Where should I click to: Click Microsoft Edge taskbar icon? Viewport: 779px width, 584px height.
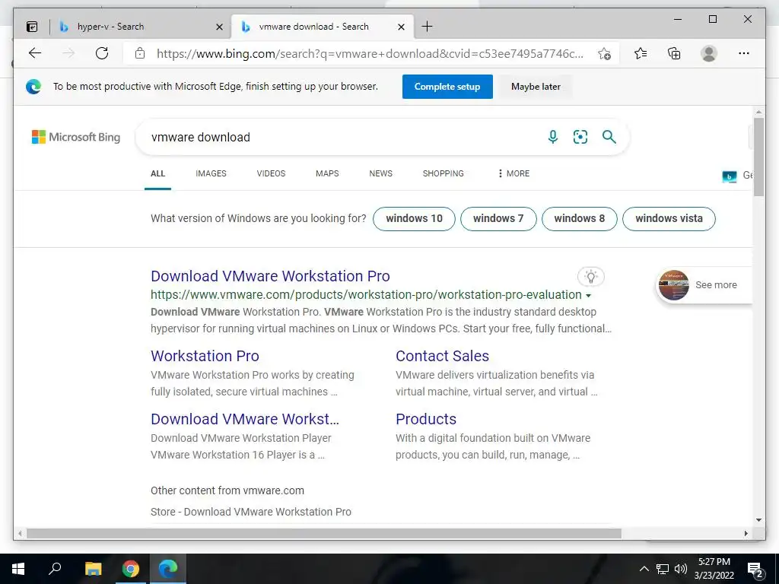click(x=168, y=569)
